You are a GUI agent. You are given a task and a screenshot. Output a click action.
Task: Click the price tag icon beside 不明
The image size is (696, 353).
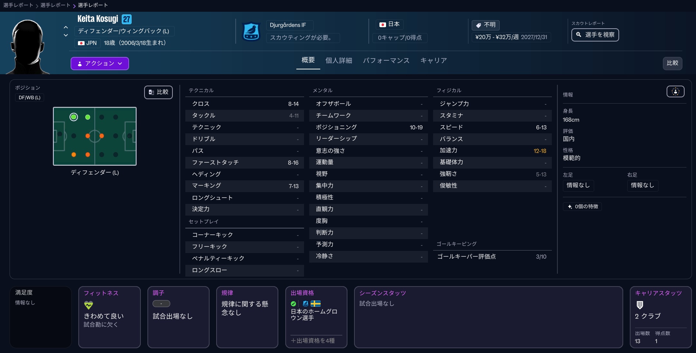click(x=478, y=25)
